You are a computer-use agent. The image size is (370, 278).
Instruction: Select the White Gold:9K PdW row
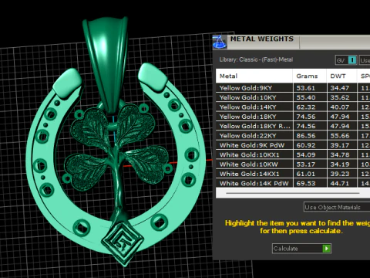pos(293,145)
